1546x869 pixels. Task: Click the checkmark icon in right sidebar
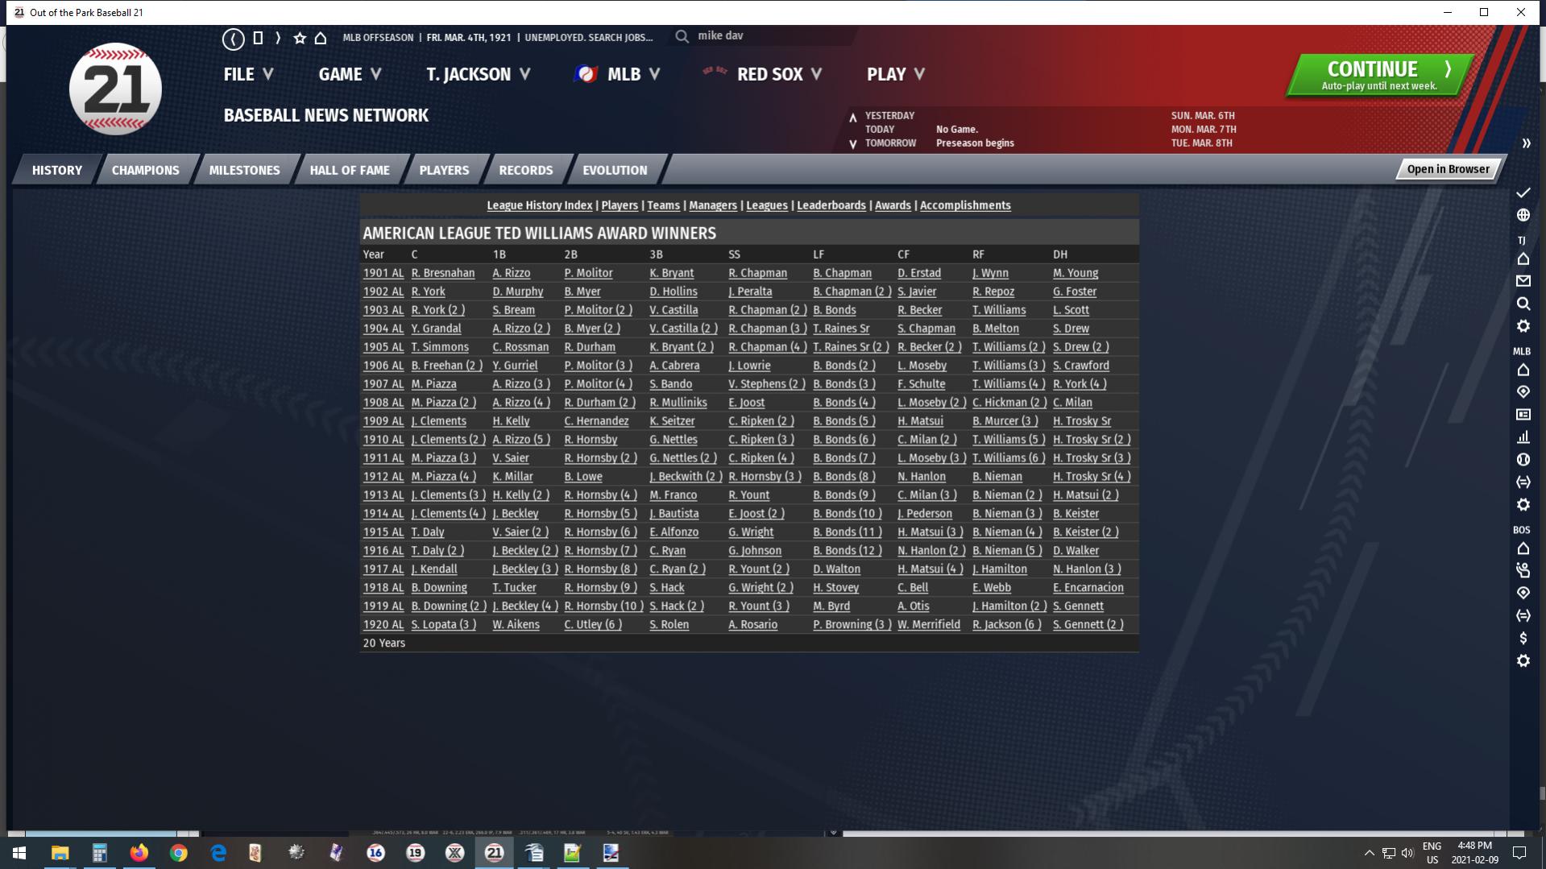click(x=1523, y=192)
